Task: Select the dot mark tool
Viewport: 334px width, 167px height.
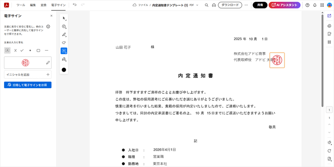Action: (30, 50)
